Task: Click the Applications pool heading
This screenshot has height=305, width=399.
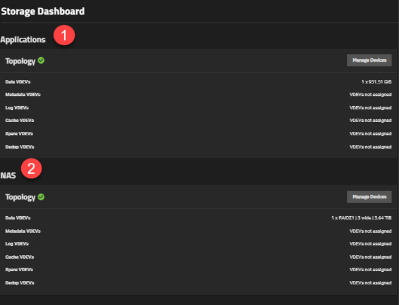Action: (x=23, y=40)
